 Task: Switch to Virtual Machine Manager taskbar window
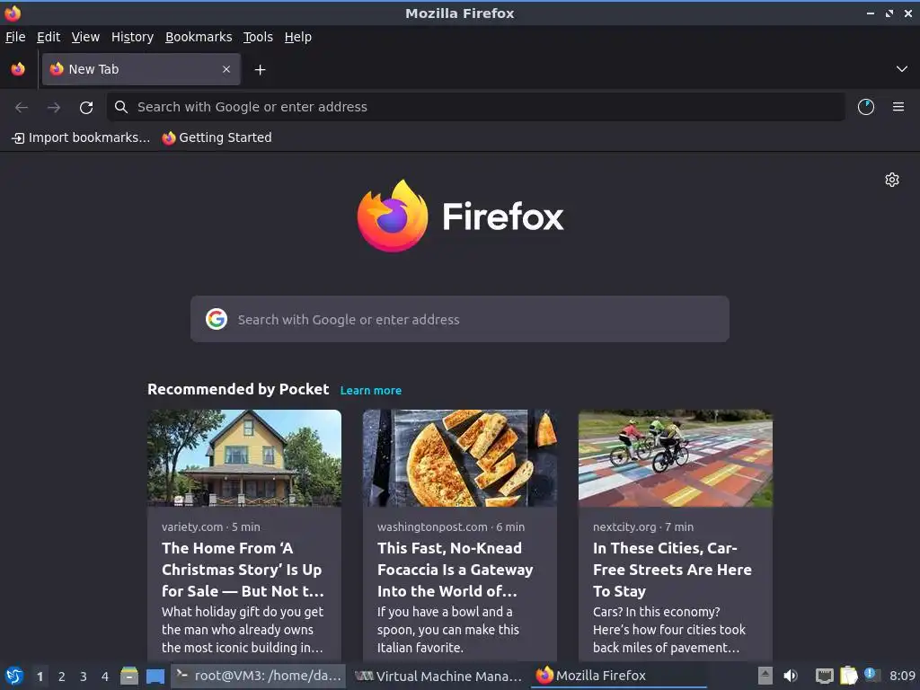[438, 676]
